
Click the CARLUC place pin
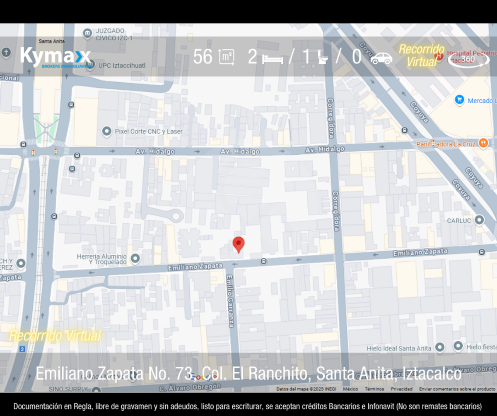tap(480, 220)
